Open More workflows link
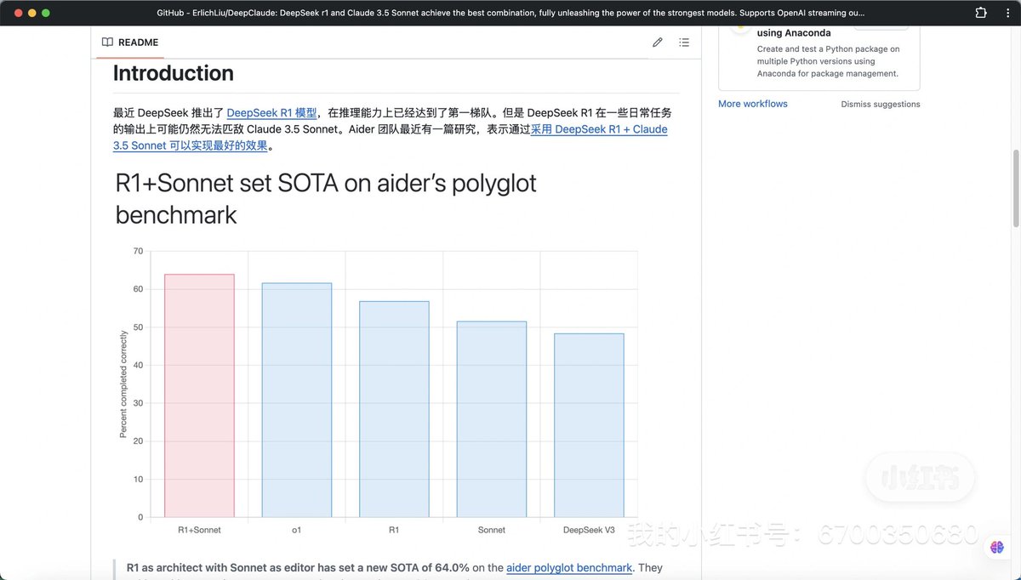This screenshot has height=580, width=1021. (x=753, y=104)
